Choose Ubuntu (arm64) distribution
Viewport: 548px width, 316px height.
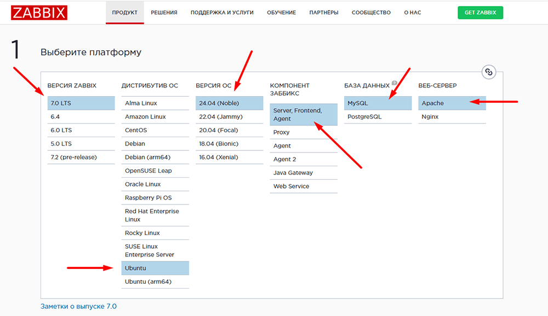155,282
